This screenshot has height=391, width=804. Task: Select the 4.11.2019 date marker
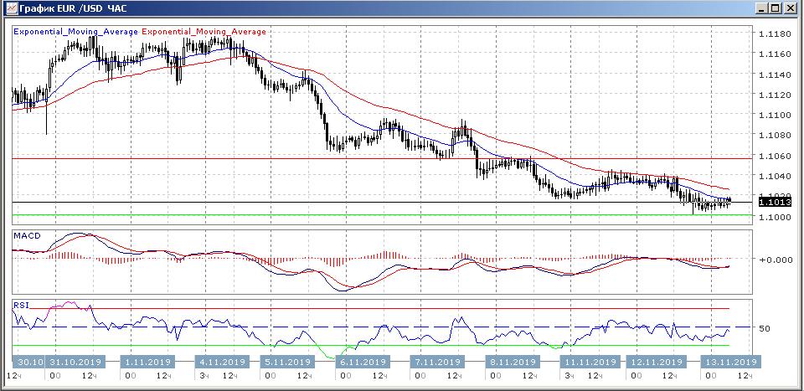point(221,362)
